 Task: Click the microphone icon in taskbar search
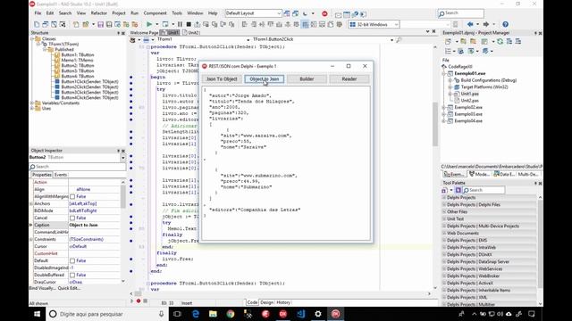[161, 314]
